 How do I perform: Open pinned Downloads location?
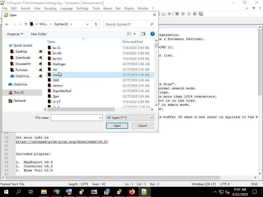tap(23, 58)
